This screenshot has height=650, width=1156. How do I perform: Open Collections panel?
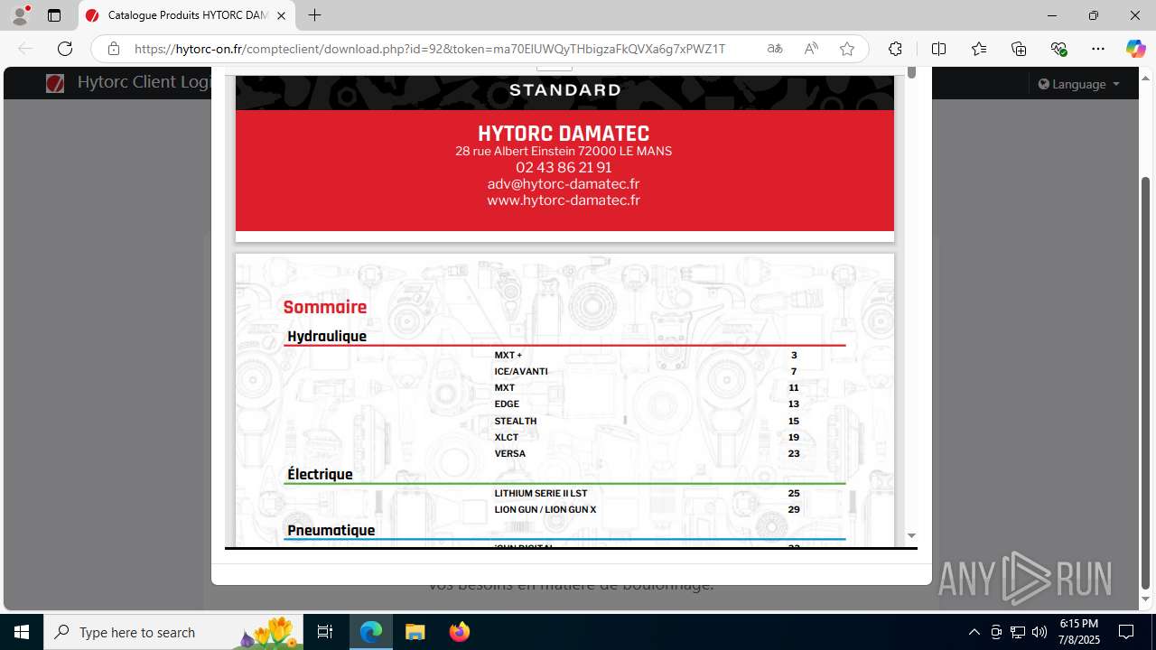pos(1019,49)
